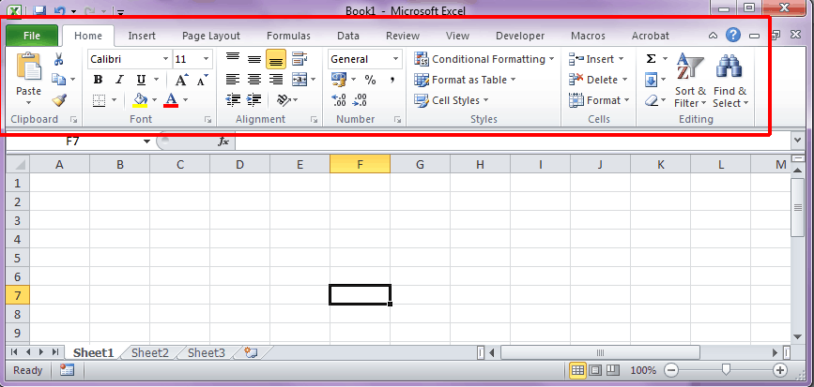This screenshot has height=387, width=814.
Task: Select Top Align icon
Action: (x=233, y=58)
